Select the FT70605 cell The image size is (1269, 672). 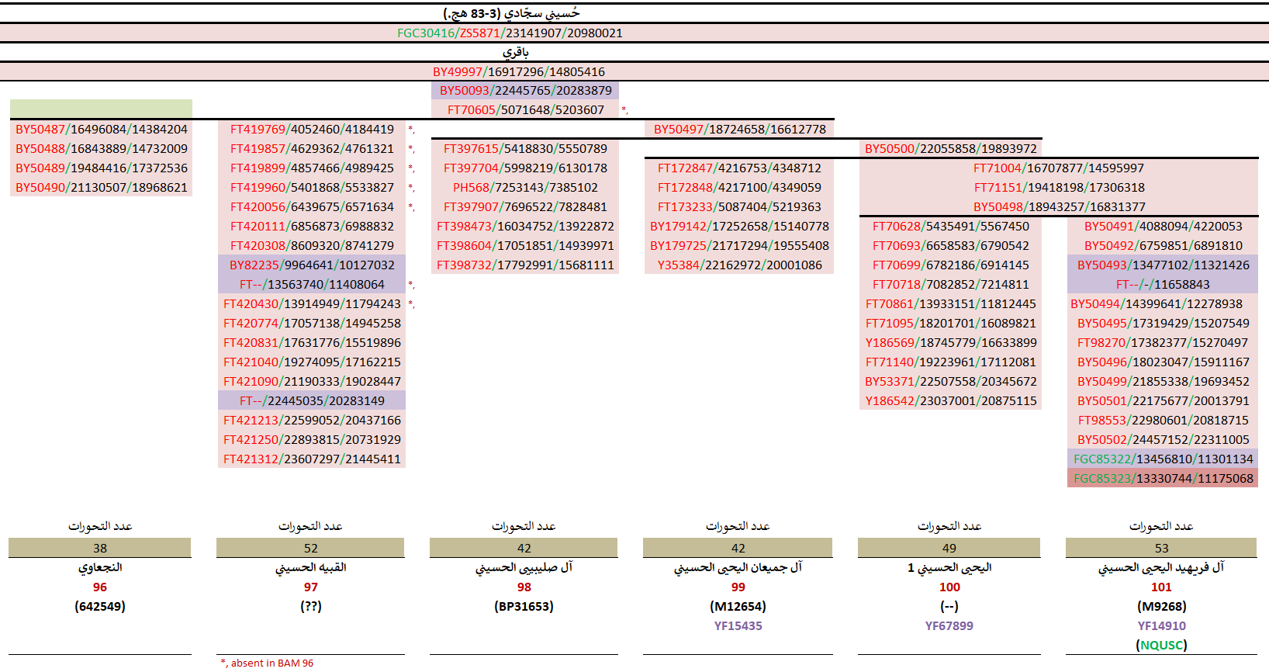[525, 110]
